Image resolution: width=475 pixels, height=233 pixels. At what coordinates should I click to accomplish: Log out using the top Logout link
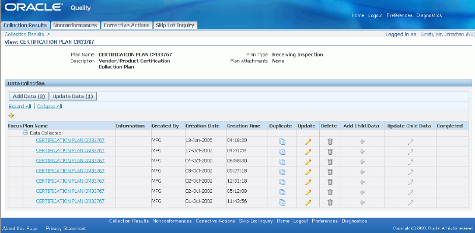[x=375, y=15]
